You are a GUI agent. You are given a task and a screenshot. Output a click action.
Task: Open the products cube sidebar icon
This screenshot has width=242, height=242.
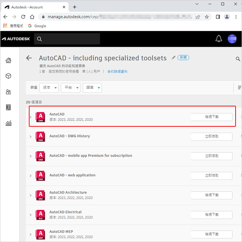point(8,76)
